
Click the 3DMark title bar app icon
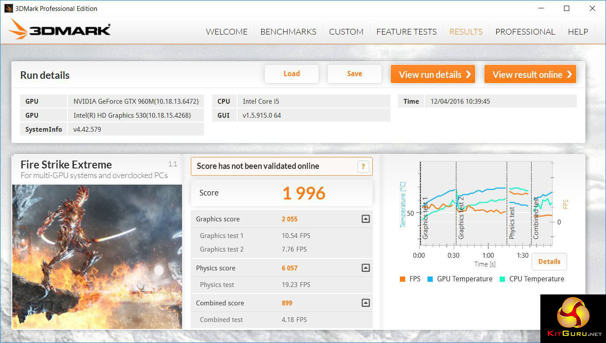click(x=9, y=8)
